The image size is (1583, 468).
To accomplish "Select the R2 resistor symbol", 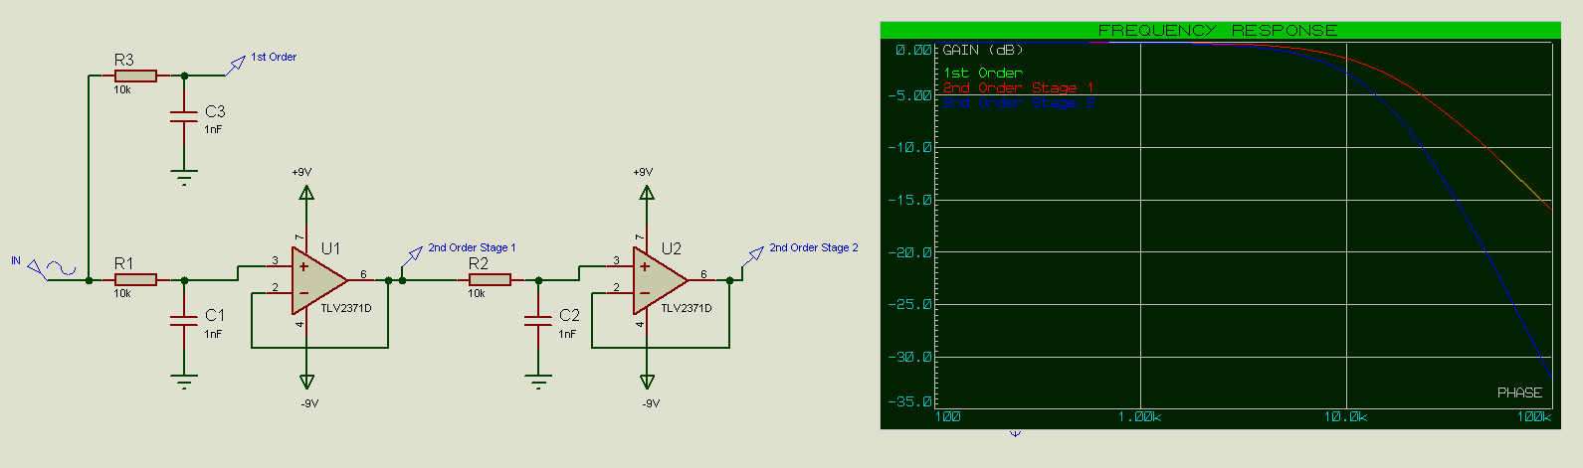I will pyautogui.click(x=491, y=280).
